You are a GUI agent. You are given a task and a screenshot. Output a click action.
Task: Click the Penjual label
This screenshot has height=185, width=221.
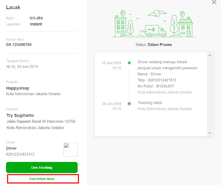click(x=12, y=82)
